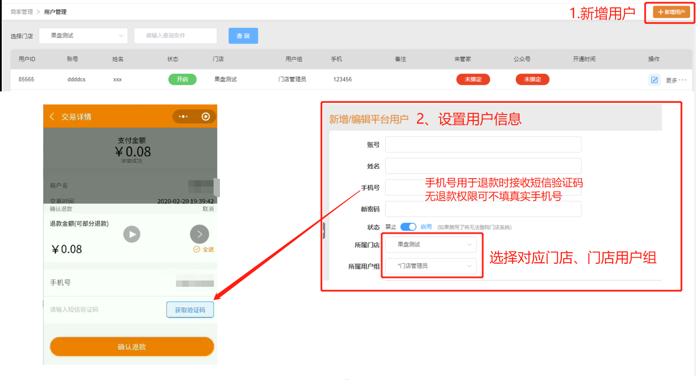Viewport: 696px width, 380px height.
Task: Tap the 获取验证码 button
Action: [x=190, y=310]
